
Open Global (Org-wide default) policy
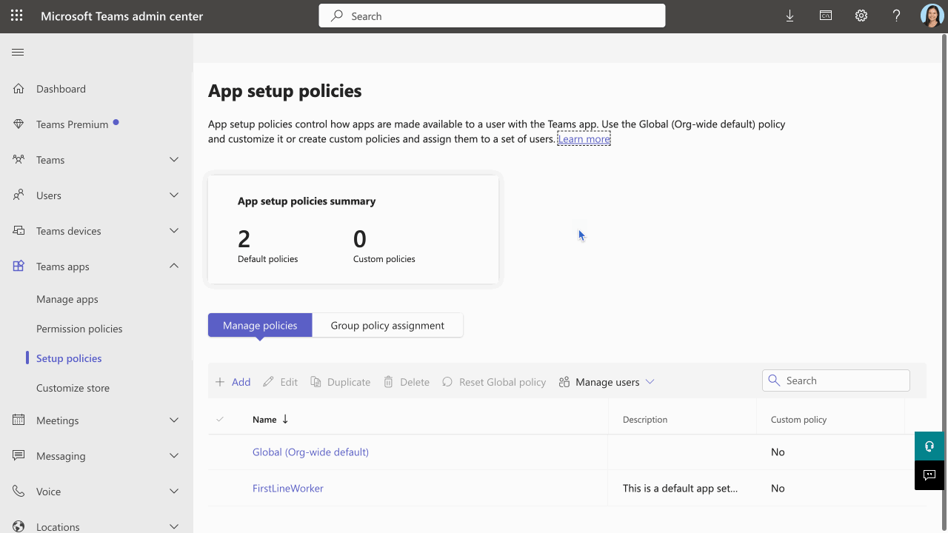pos(310,452)
